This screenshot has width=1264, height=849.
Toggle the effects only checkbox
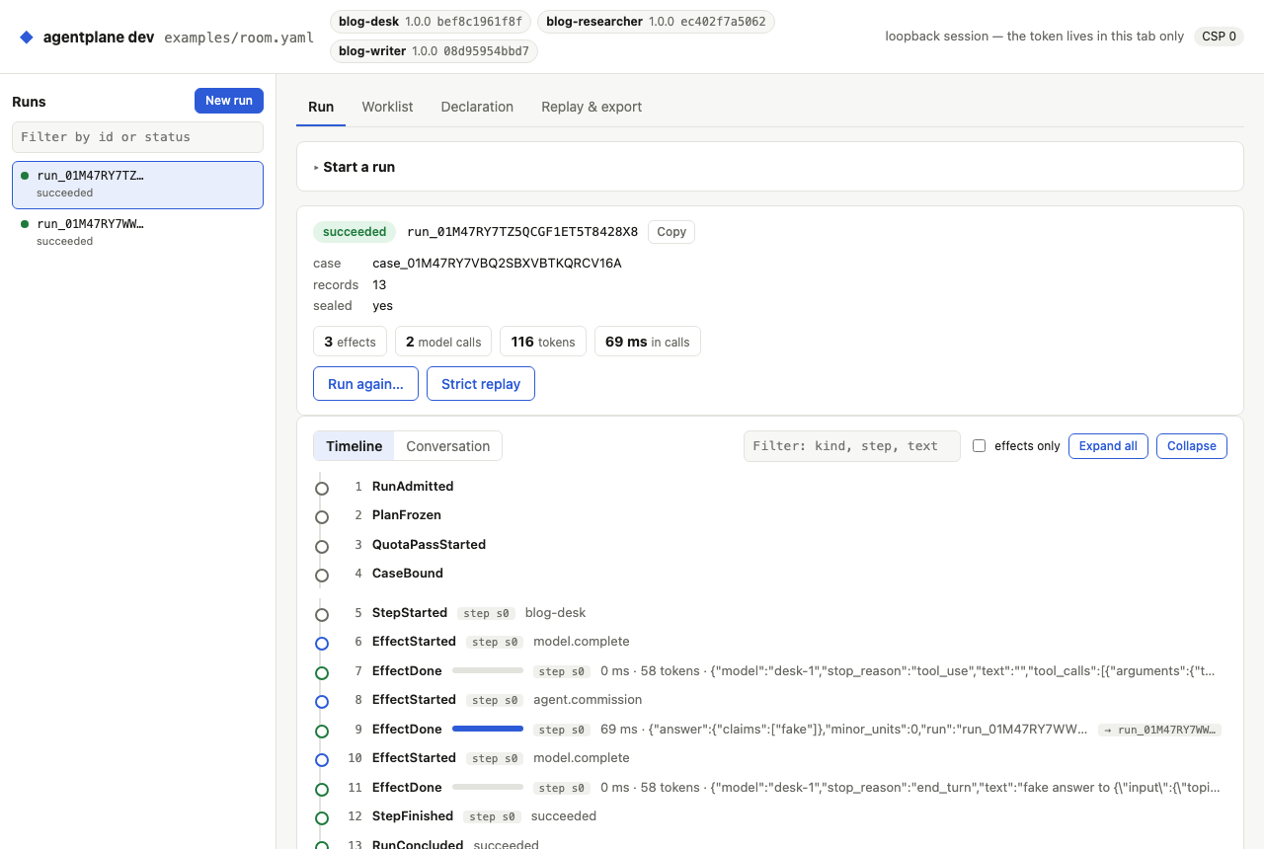click(x=980, y=446)
